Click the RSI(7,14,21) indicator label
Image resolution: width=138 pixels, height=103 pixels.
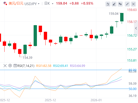coord(26,66)
